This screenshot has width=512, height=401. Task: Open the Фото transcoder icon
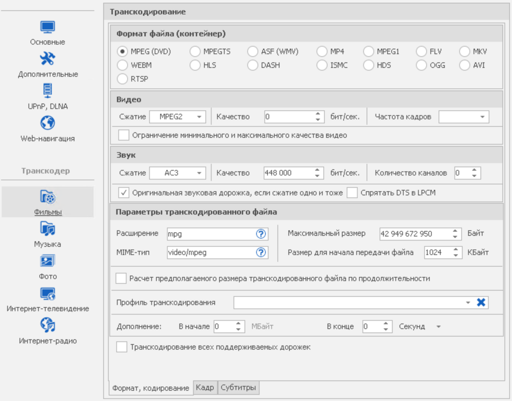point(47,261)
